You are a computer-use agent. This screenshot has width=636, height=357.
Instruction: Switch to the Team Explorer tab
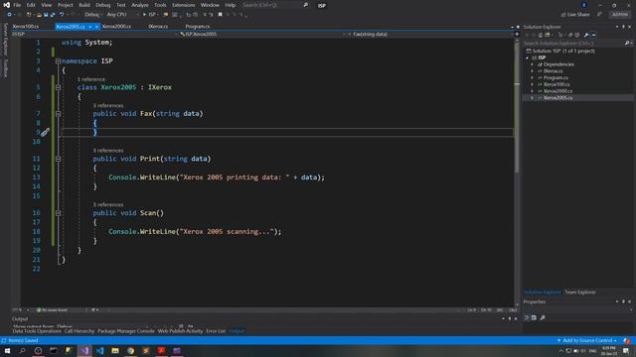(x=580, y=293)
